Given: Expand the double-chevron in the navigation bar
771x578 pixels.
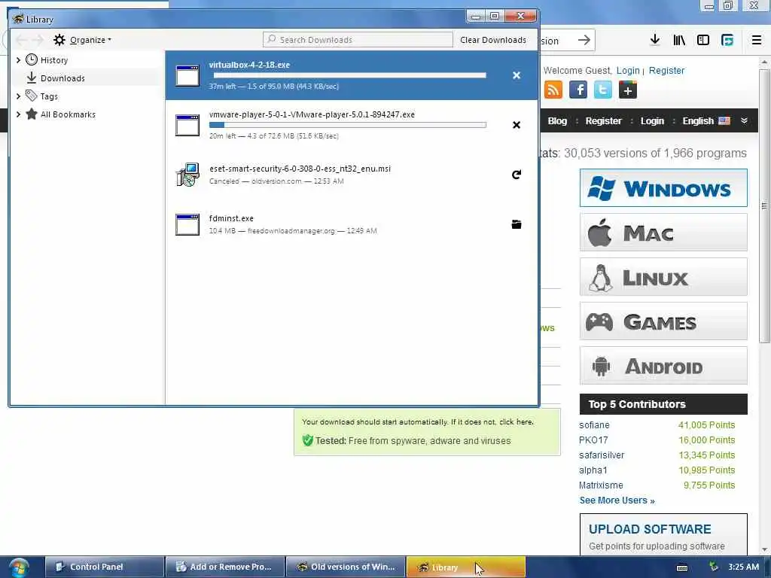Looking at the screenshot, I should click(744, 121).
